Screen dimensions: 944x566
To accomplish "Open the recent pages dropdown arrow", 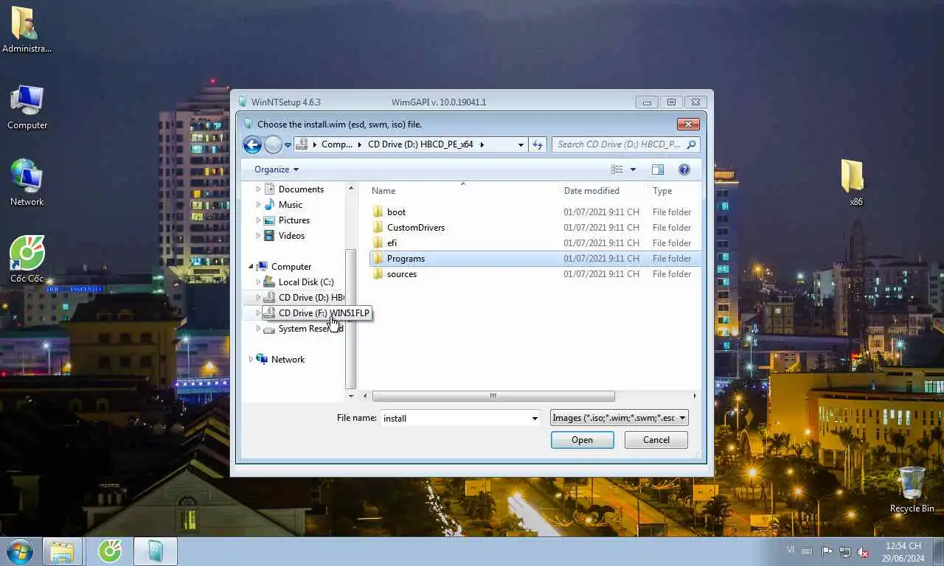I will pyautogui.click(x=288, y=144).
